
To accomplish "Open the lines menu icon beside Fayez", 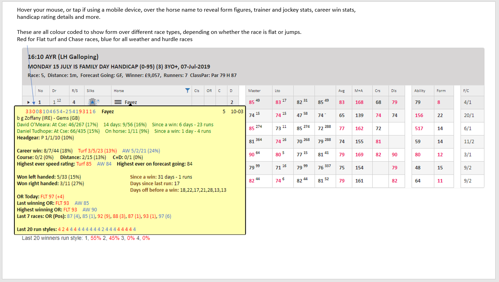I will coord(118,102).
